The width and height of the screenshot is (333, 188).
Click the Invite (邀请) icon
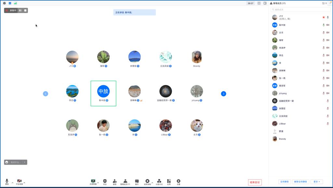(x=114, y=181)
